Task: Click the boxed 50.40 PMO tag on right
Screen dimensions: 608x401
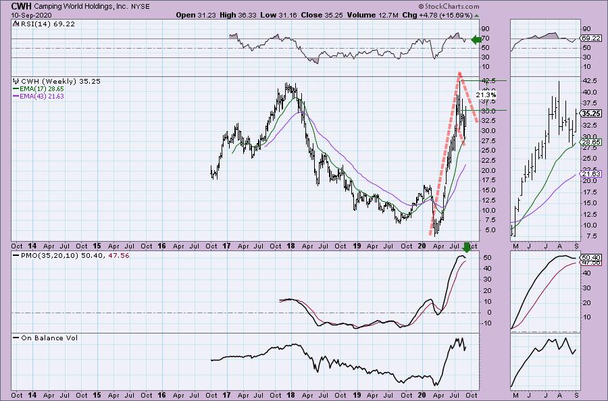Action: [x=591, y=257]
